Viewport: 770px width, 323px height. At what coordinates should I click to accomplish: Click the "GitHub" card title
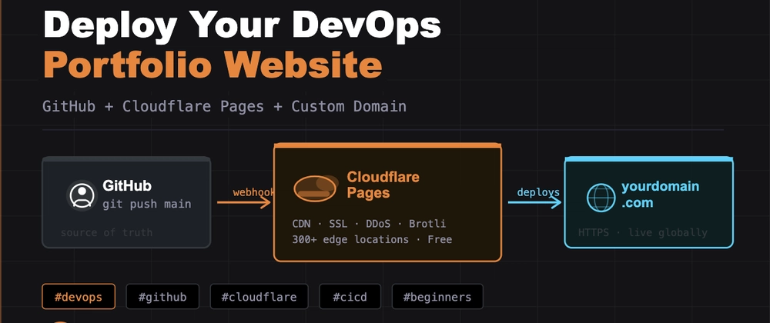point(127,186)
